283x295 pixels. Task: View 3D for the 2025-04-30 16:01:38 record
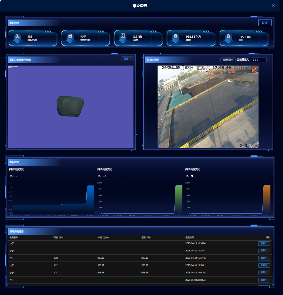coord(264,273)
